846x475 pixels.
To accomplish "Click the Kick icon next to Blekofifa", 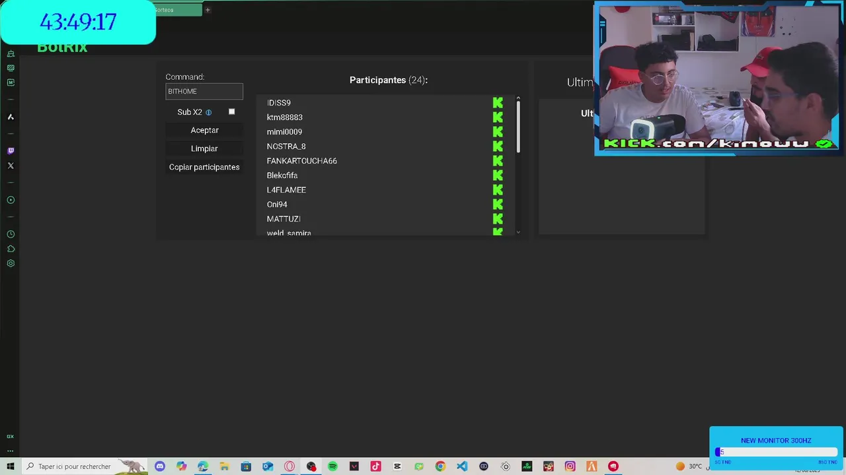I will (498, 175).
